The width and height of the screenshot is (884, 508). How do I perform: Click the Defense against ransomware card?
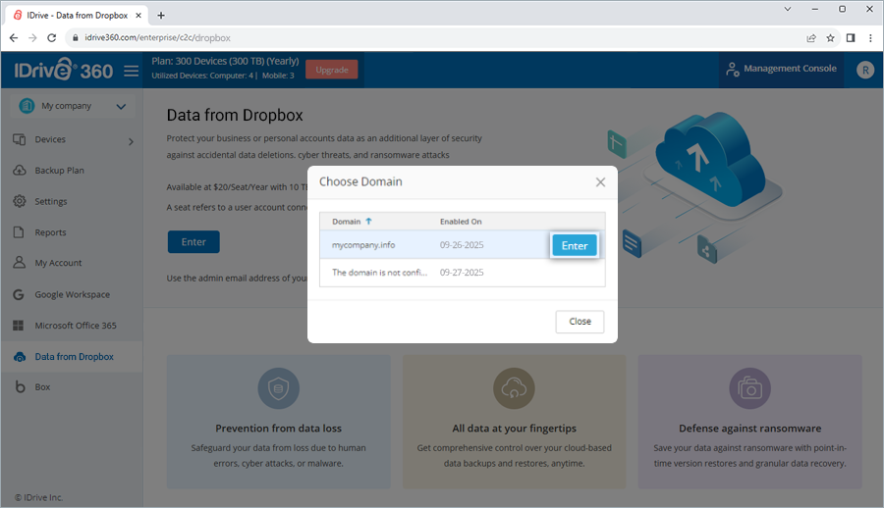coord(749,422)
